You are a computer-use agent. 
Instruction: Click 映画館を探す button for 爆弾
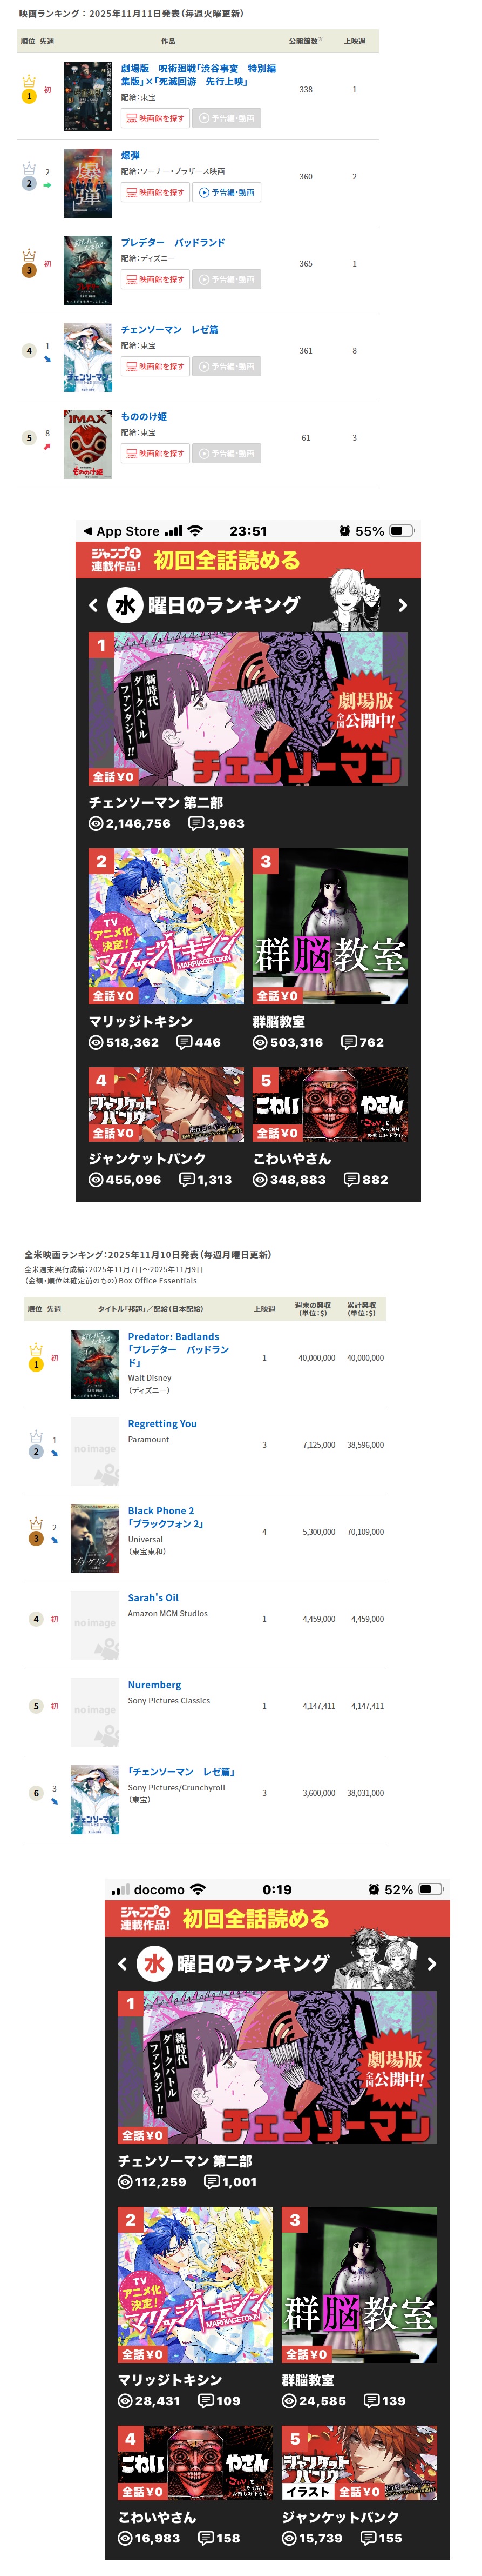(x=155, y=192)
